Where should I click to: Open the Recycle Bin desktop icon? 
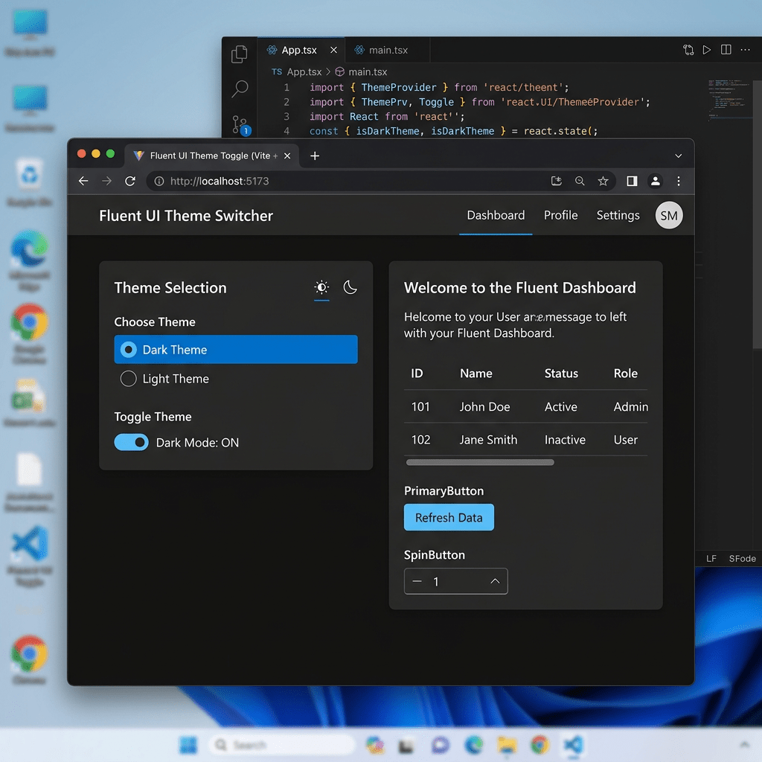coord(29,183)
